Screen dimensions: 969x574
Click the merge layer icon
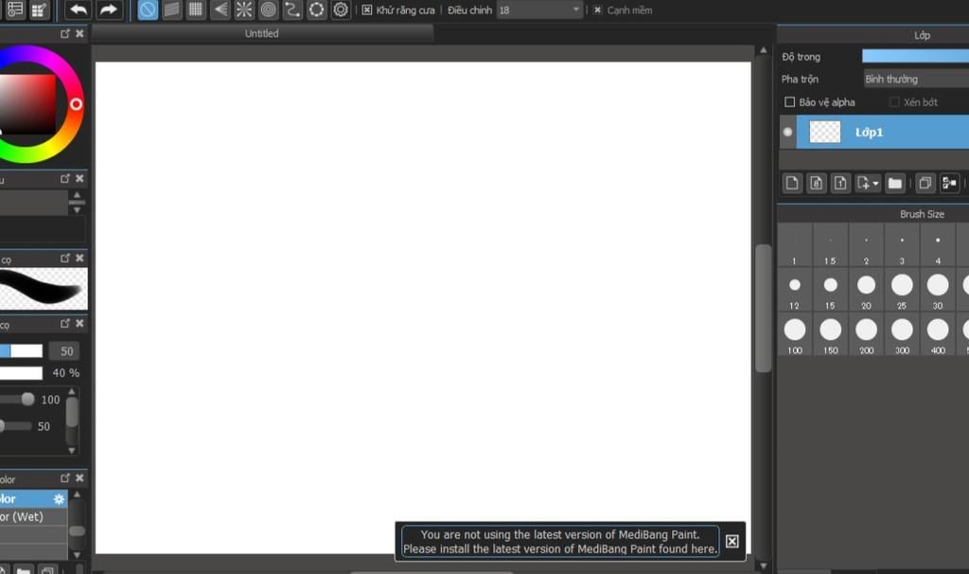949,183
